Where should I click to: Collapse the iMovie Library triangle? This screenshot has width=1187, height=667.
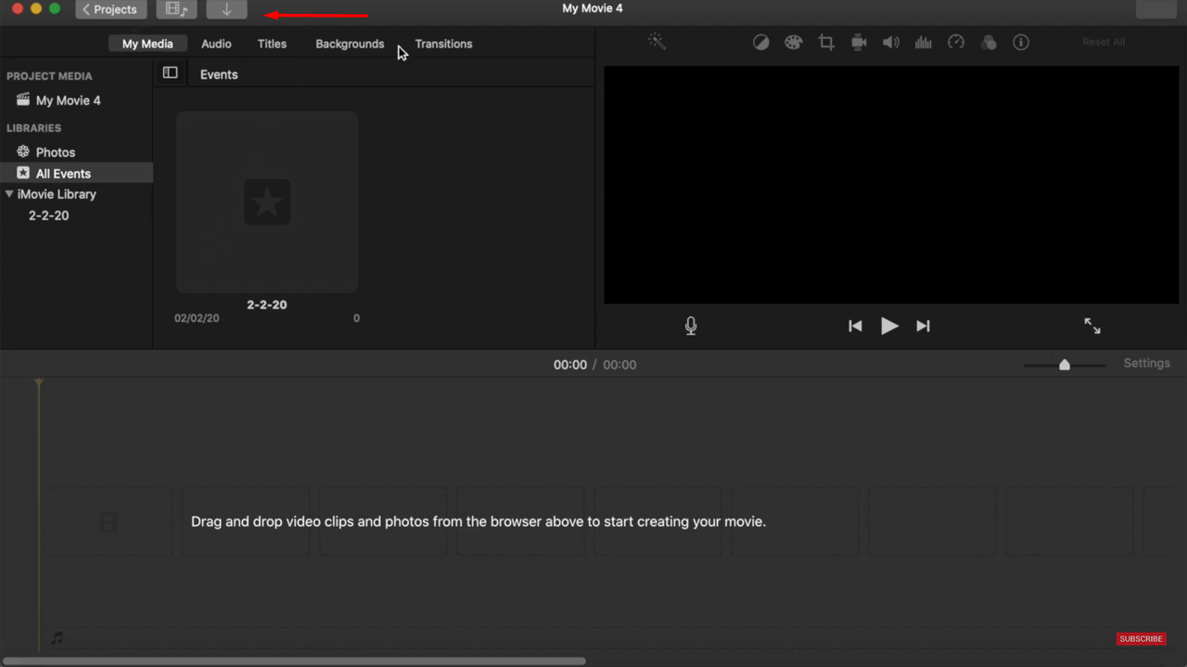(x=9, y=194)
